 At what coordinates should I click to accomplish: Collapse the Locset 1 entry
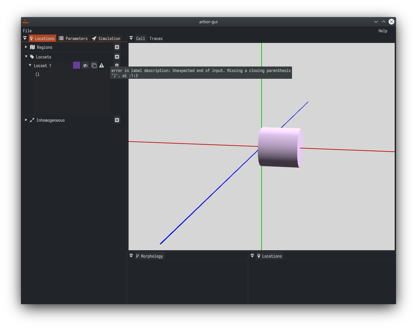(x=30, y=65)
